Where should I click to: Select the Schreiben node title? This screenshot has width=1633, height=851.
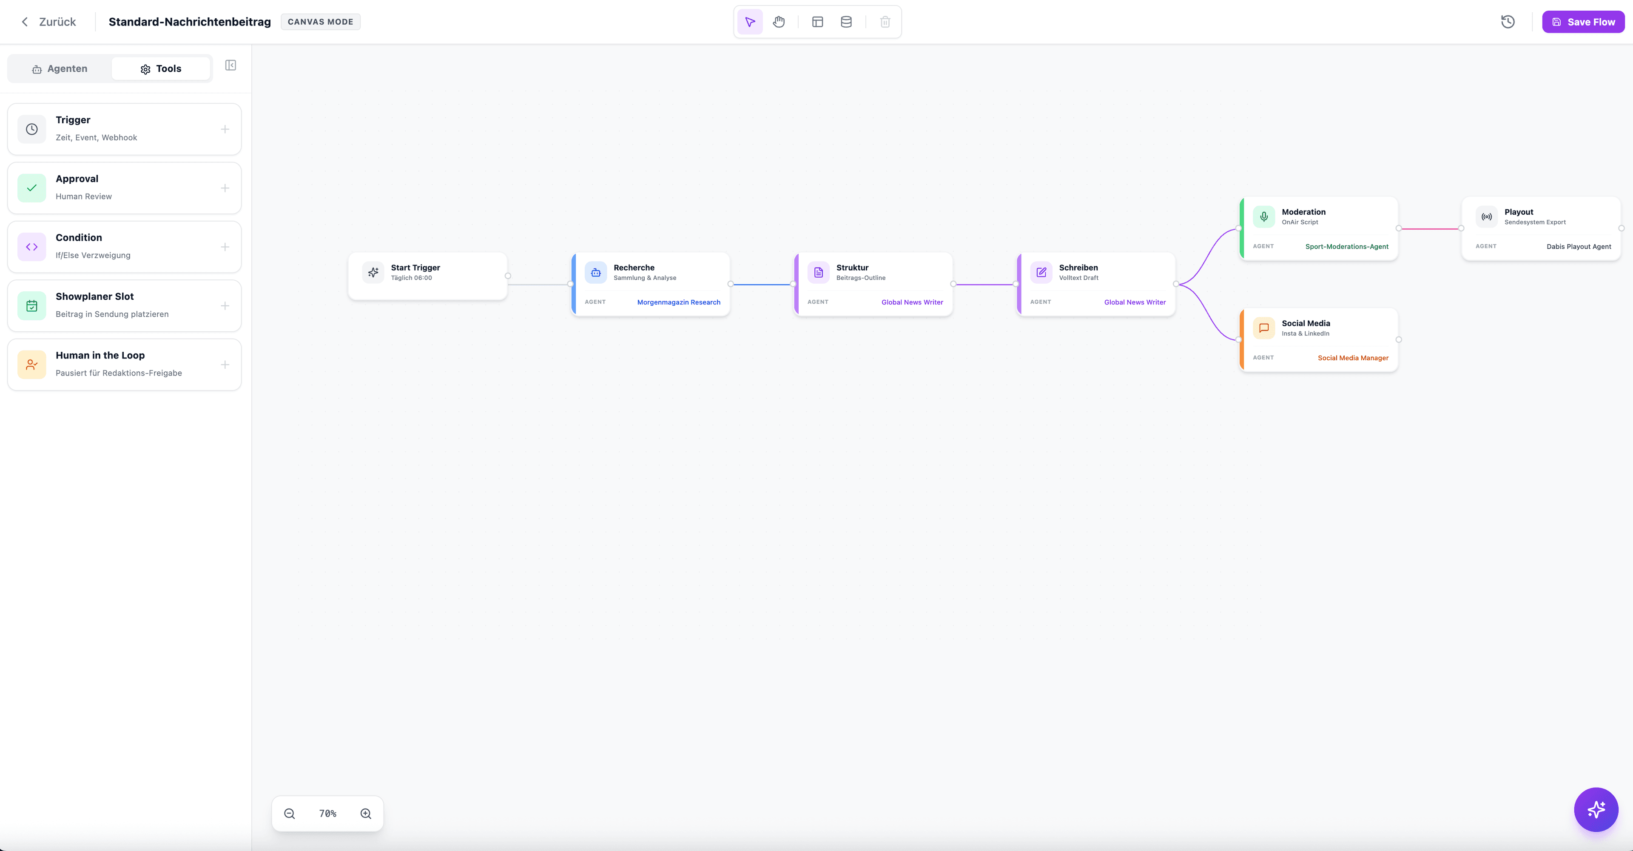(1078, 268)
